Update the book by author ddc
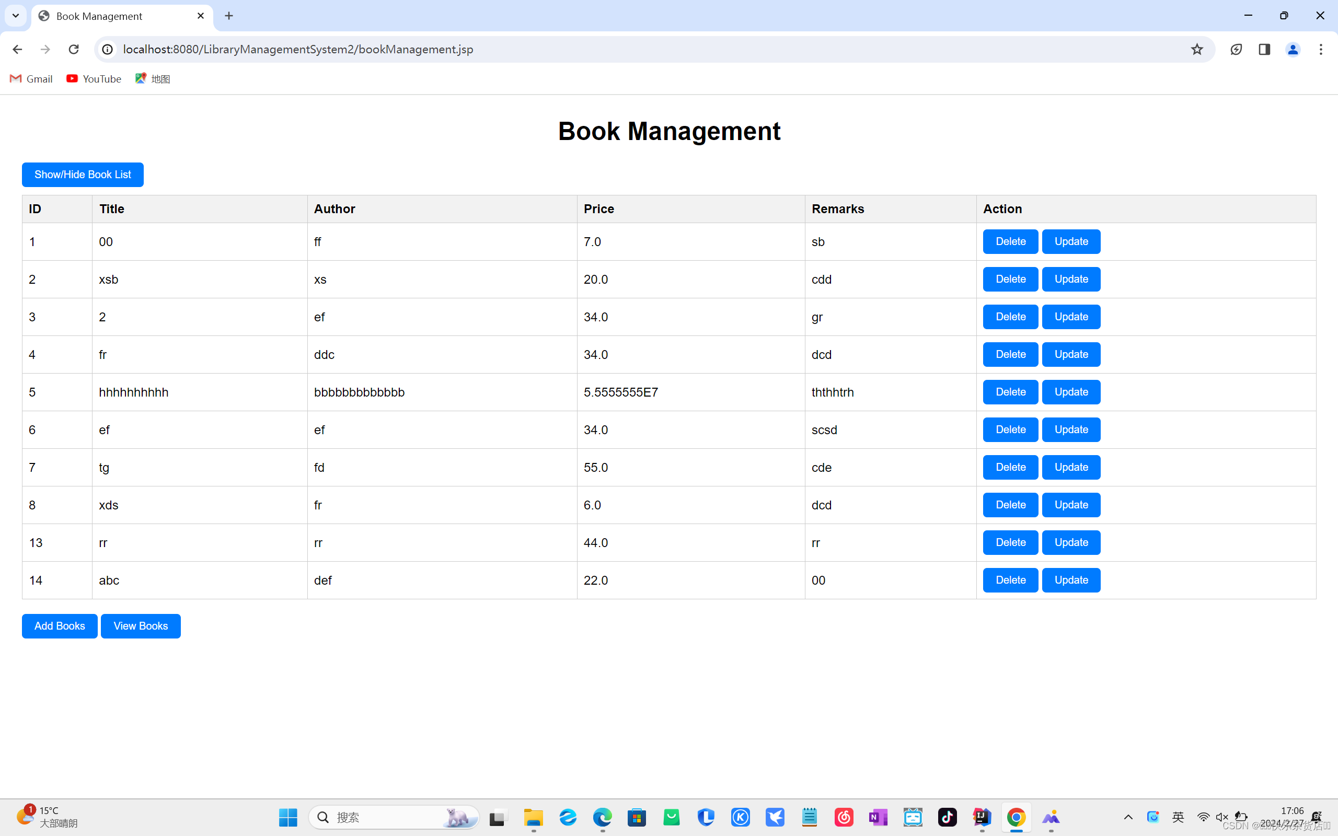Viewport: 1338px width, 836px height. pos(1071,354)
